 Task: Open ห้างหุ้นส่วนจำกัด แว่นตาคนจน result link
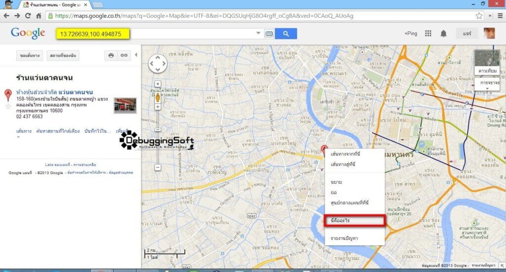[x=54, y=92]
